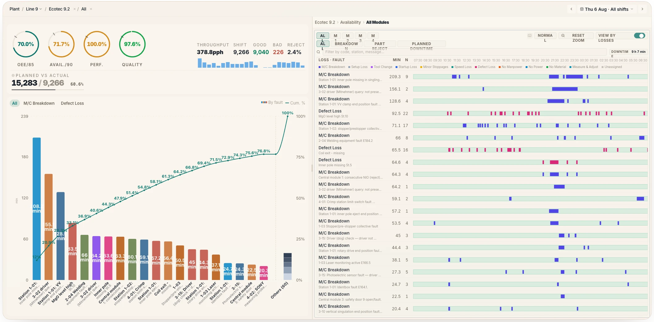654x322 pixels.
Task: Toggle the View by Losses switch
Action: pyautogui.click(x=639, y=36)
